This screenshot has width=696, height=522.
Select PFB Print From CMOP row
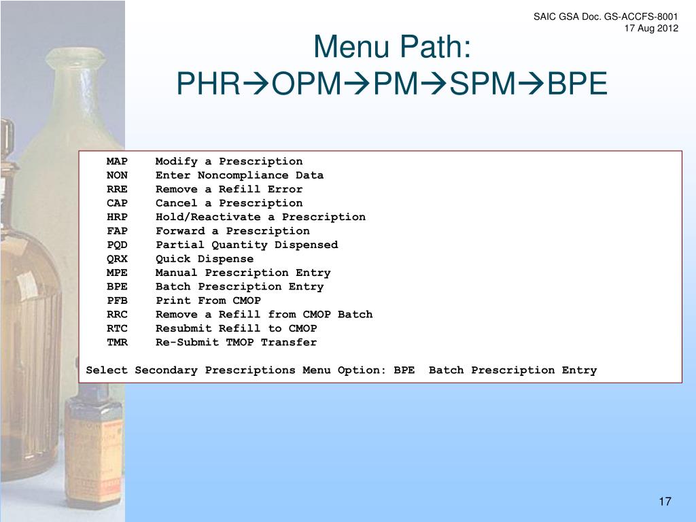tap(184, 300)
